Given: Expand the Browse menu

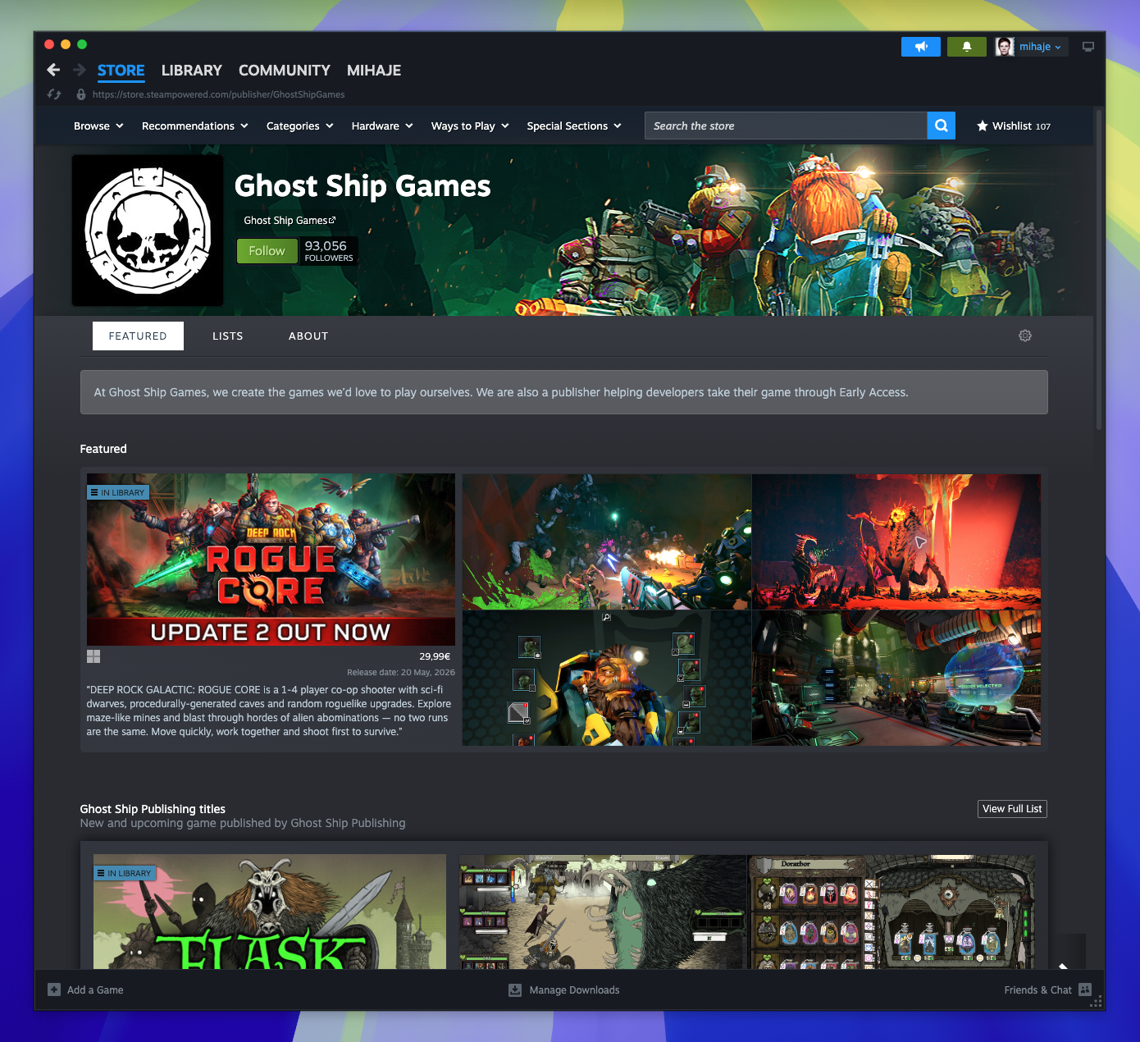Looking at the screenshot, I should (x=98, y=126).
